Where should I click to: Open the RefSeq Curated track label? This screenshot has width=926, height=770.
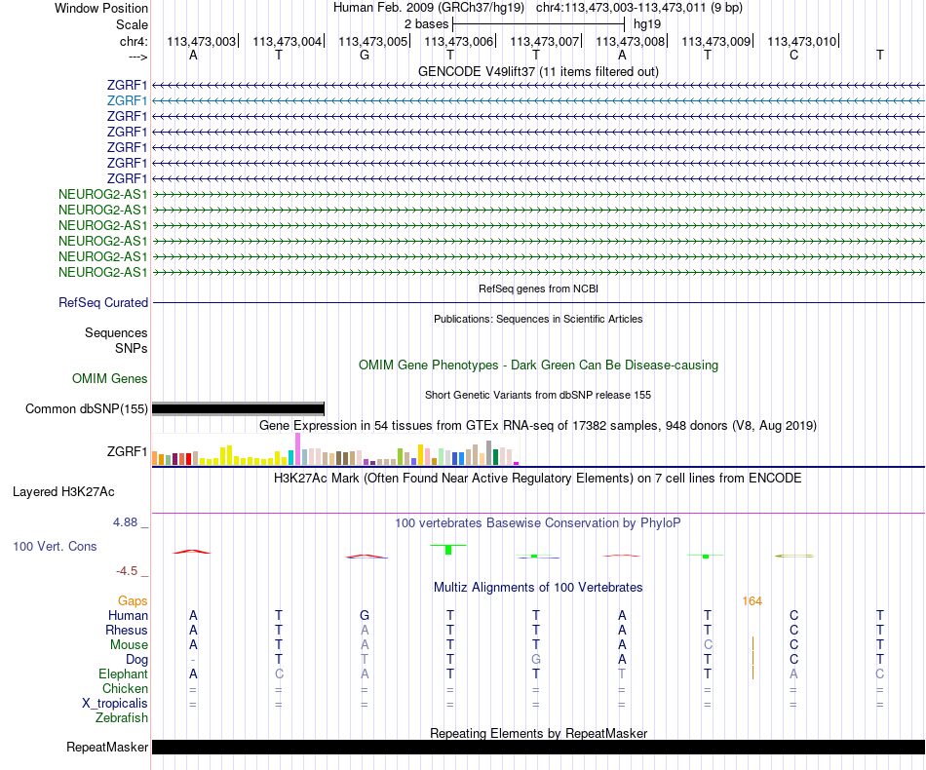[x=102, y=302]
